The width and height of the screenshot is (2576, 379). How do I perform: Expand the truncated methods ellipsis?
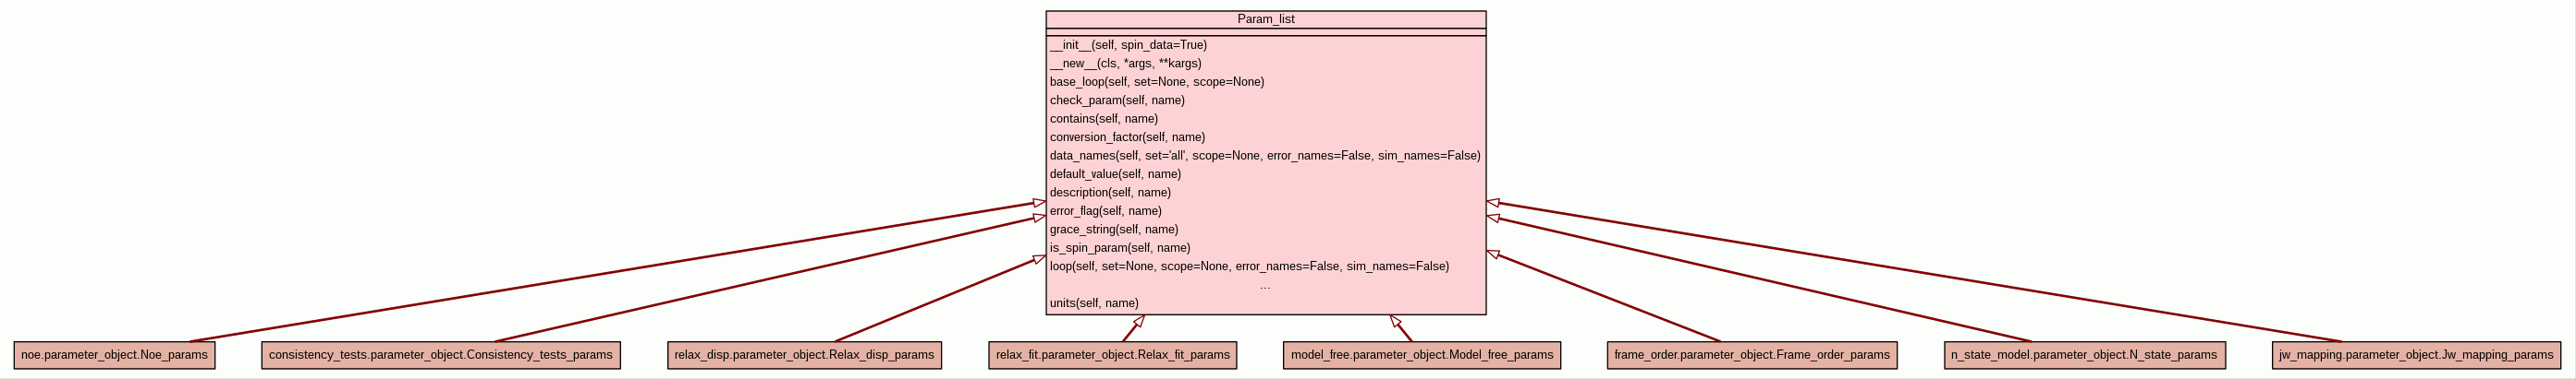1265,286
